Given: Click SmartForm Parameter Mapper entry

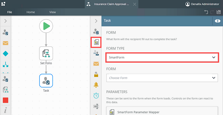Looking at the screenshot, I should [x=138, y=112].
